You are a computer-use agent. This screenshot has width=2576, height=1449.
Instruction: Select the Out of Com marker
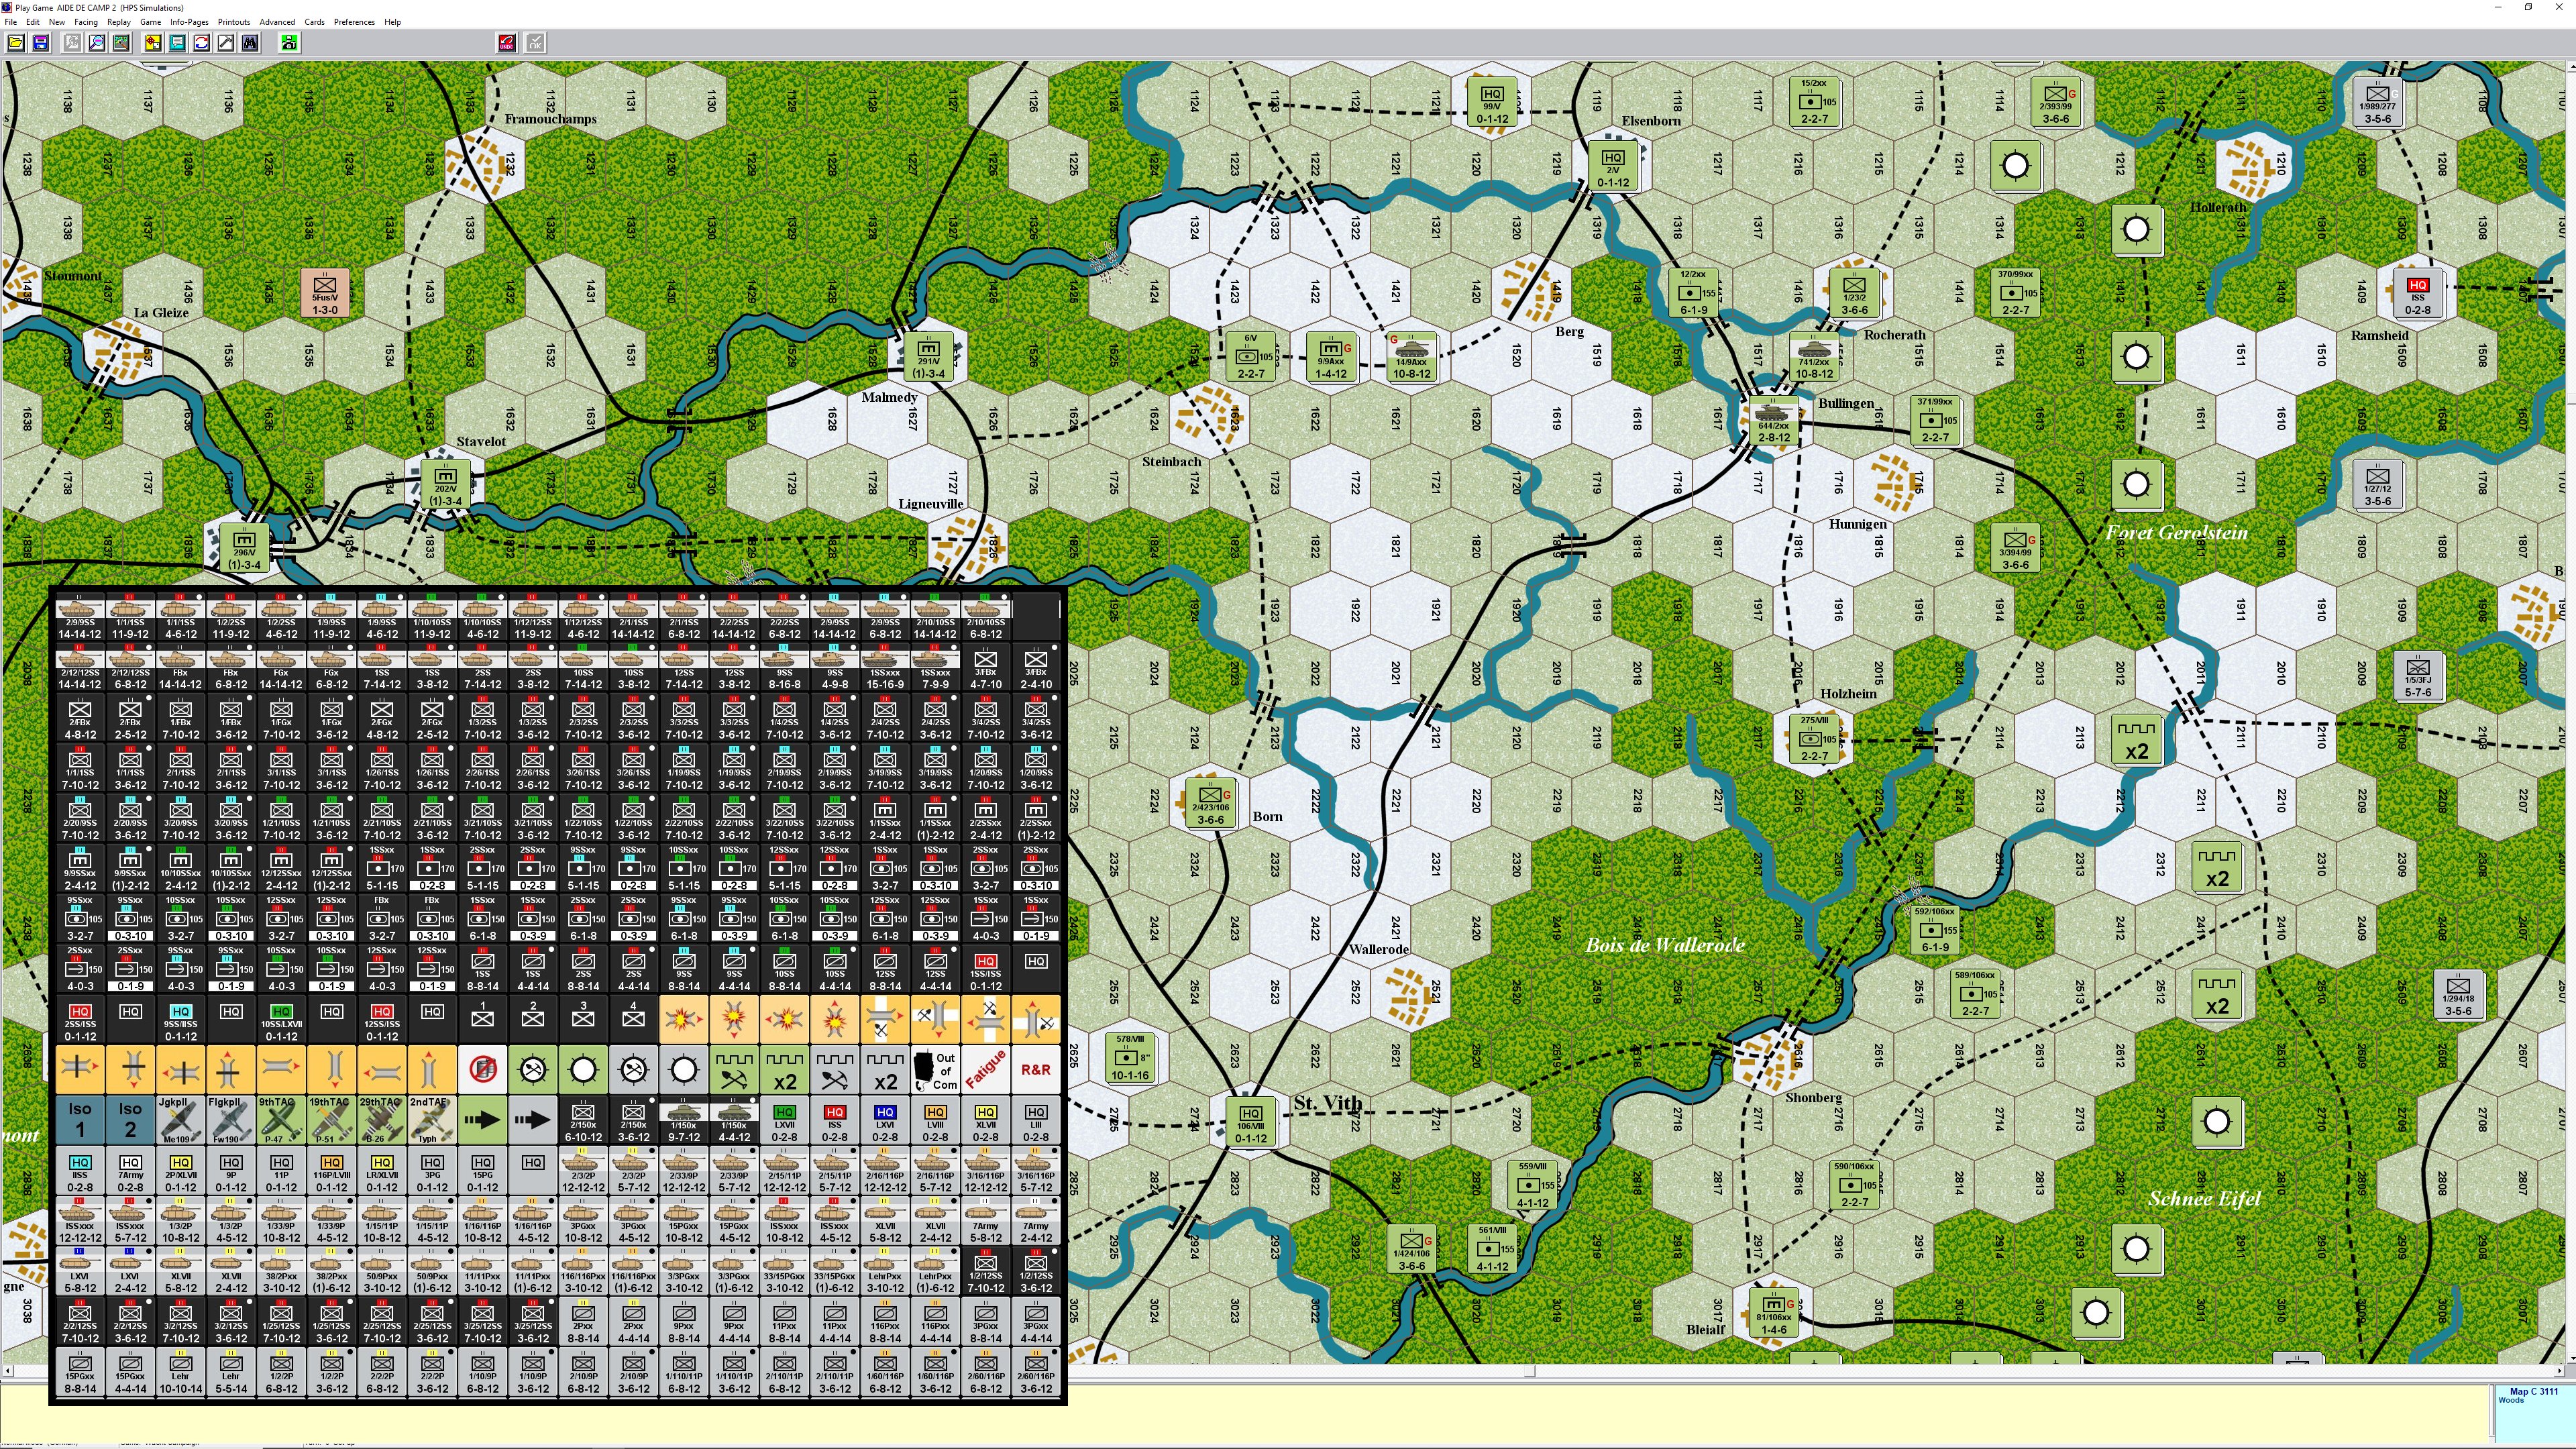tap(935, 1070)
